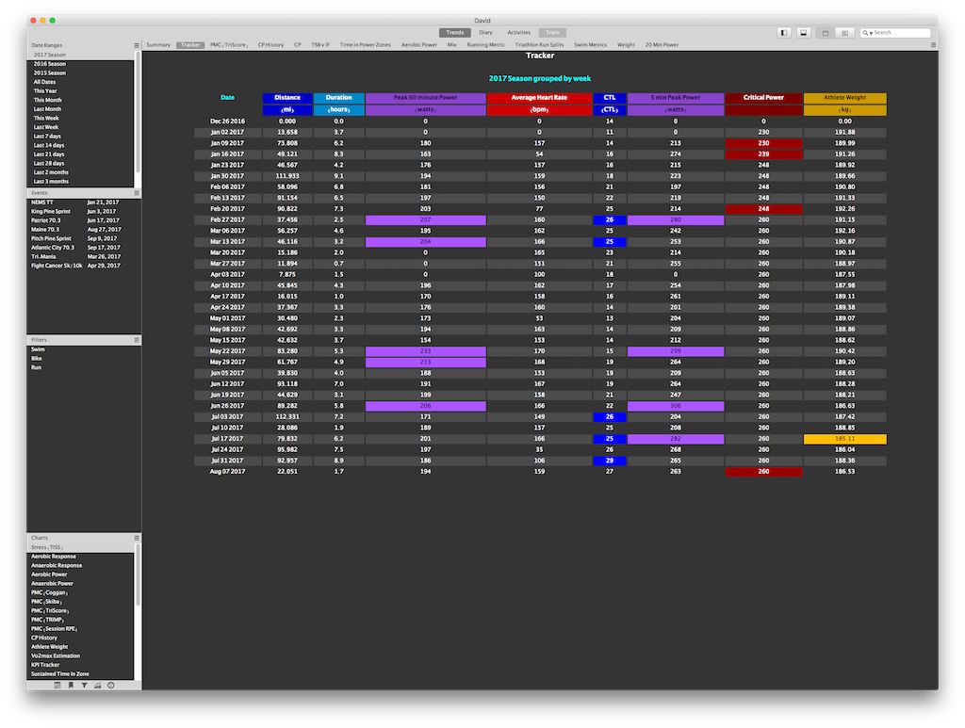This screenshot has width=965, height=728.
Task: Switch to the Trends view
Action: click(455, 33)
